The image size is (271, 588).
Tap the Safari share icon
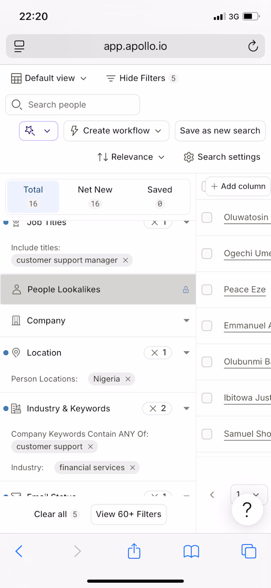(134, 551)
